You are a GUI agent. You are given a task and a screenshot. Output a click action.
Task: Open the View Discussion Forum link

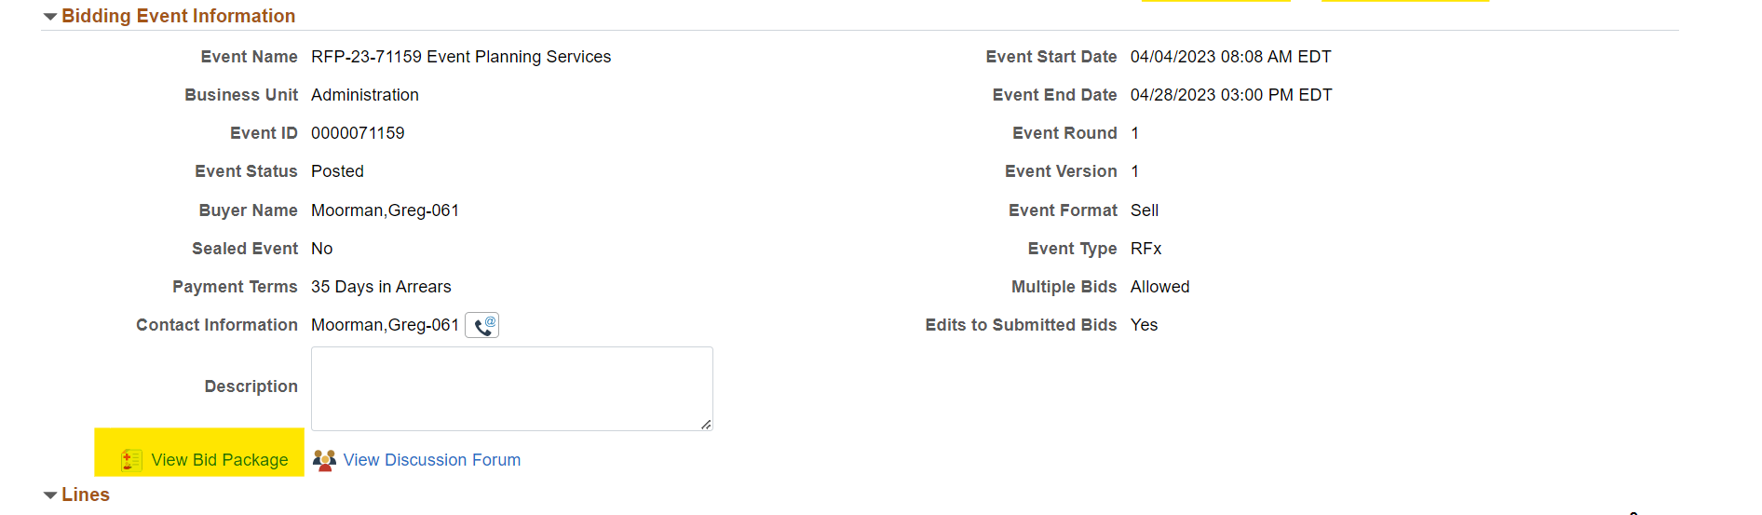(431, 460)
